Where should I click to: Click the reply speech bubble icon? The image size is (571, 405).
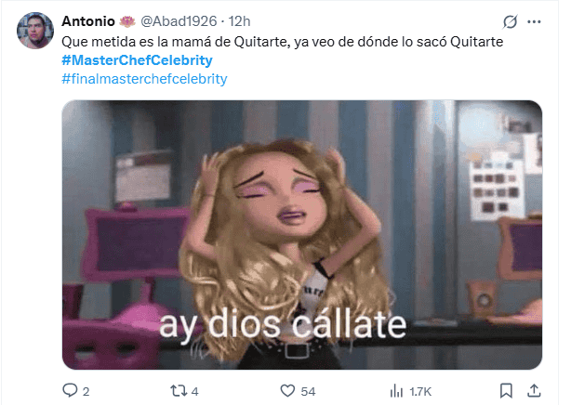(x=70, y=390)
